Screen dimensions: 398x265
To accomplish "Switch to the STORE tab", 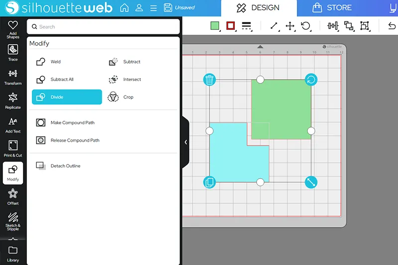I will click(x=332, y=8).
